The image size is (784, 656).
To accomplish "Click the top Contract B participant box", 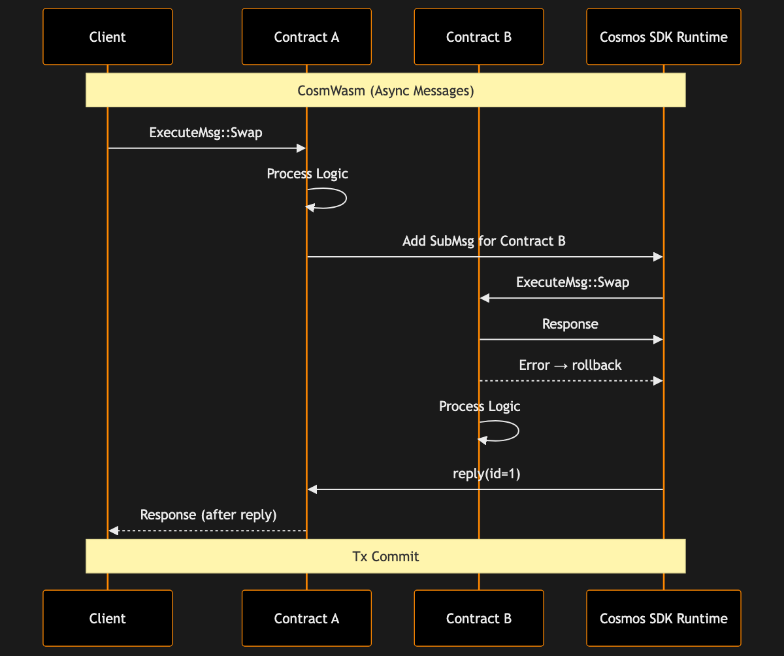I will coord(479,37).
